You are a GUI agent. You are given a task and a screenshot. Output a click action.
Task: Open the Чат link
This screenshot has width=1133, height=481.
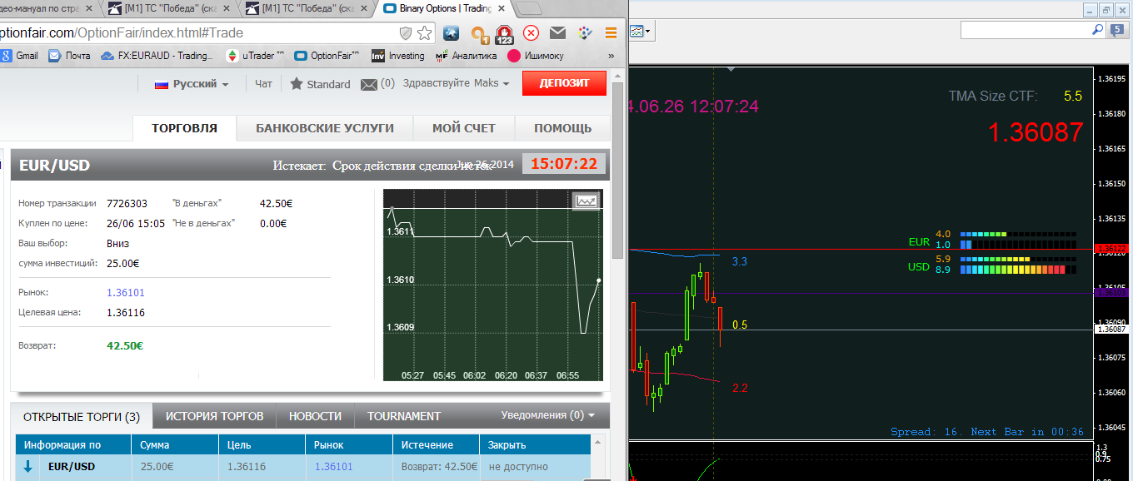pos(263,83)
